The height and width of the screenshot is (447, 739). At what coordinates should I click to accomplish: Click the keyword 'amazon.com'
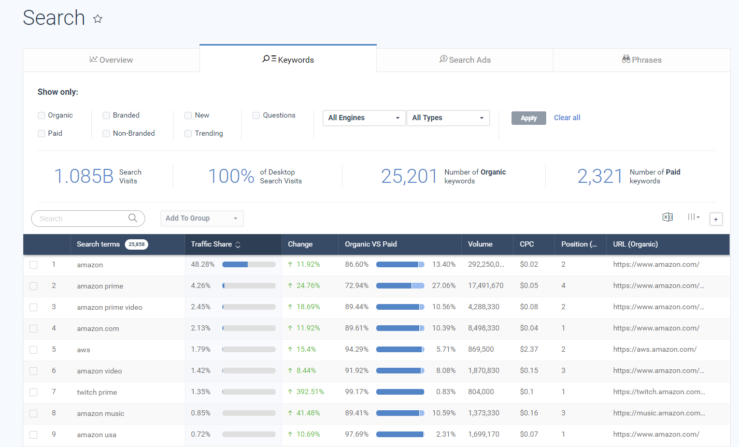point(98,329)
